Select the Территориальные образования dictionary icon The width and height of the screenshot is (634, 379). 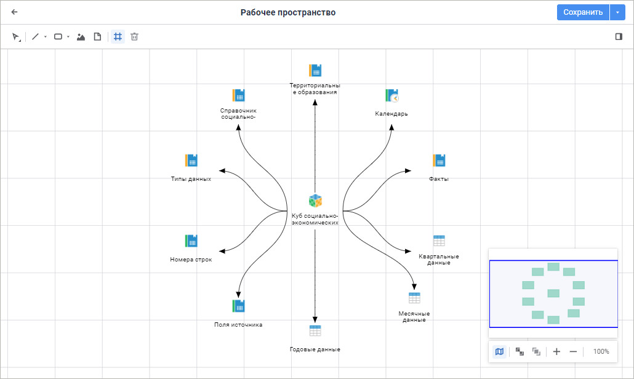315,70
